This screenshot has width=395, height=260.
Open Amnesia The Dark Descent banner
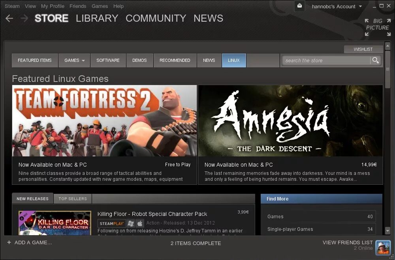[x=290, y=121]
